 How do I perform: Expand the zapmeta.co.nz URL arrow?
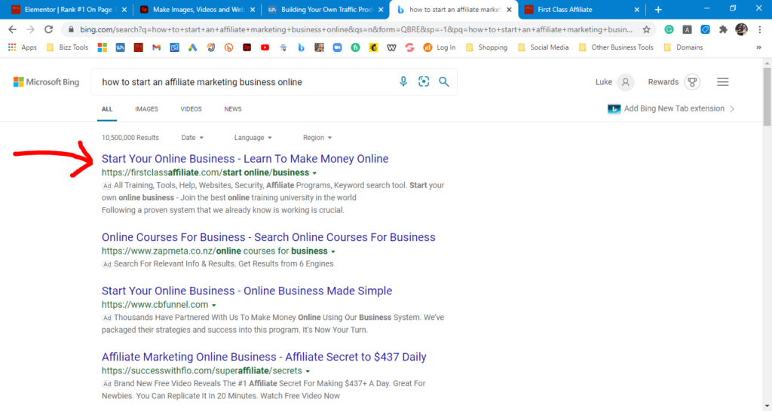[x=332, y=251]
